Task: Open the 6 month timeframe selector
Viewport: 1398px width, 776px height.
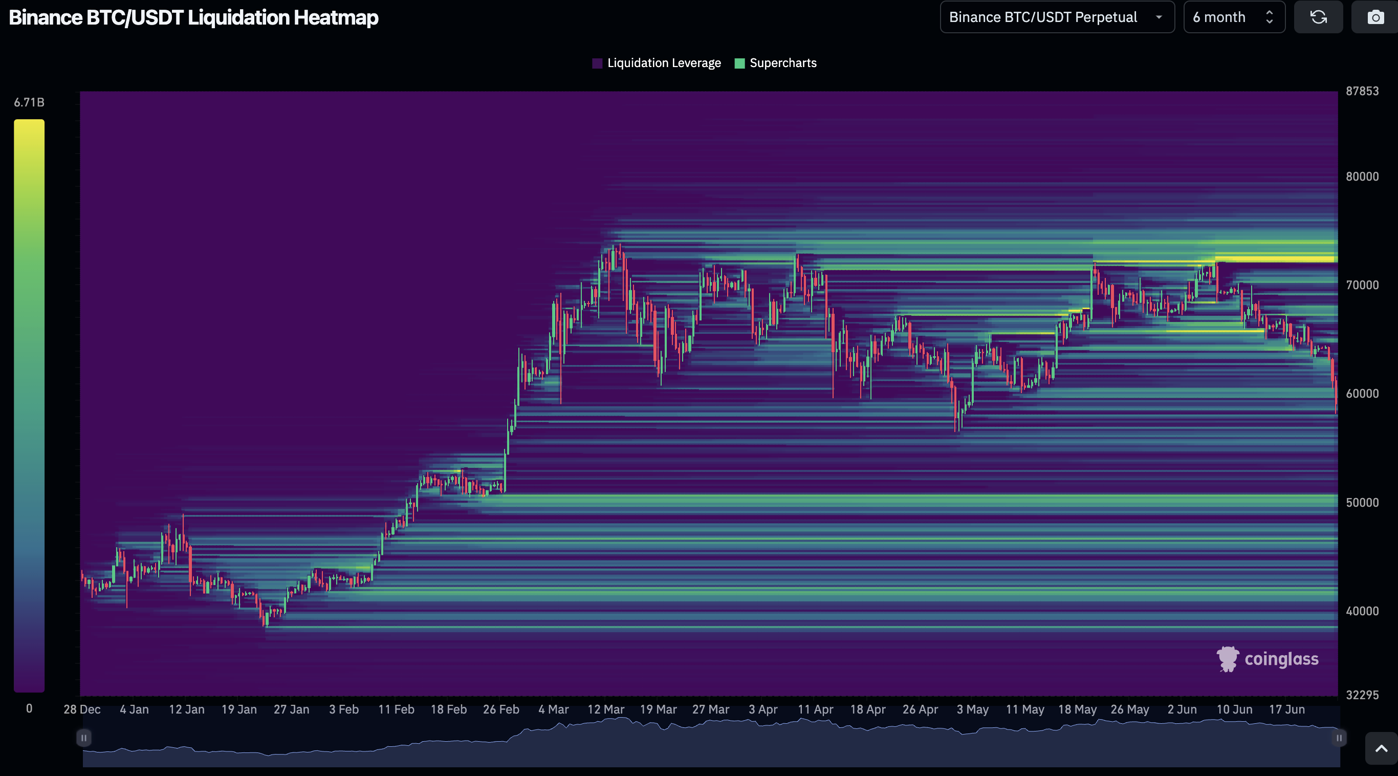Action: pos(1219,17)
